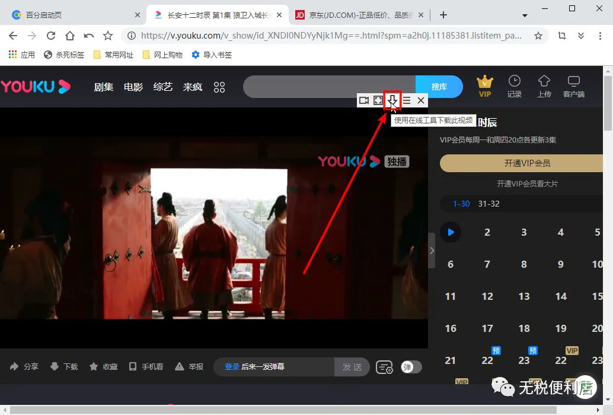
Task: Click the 下载 download option below the video
Action: tap(64, 366)
